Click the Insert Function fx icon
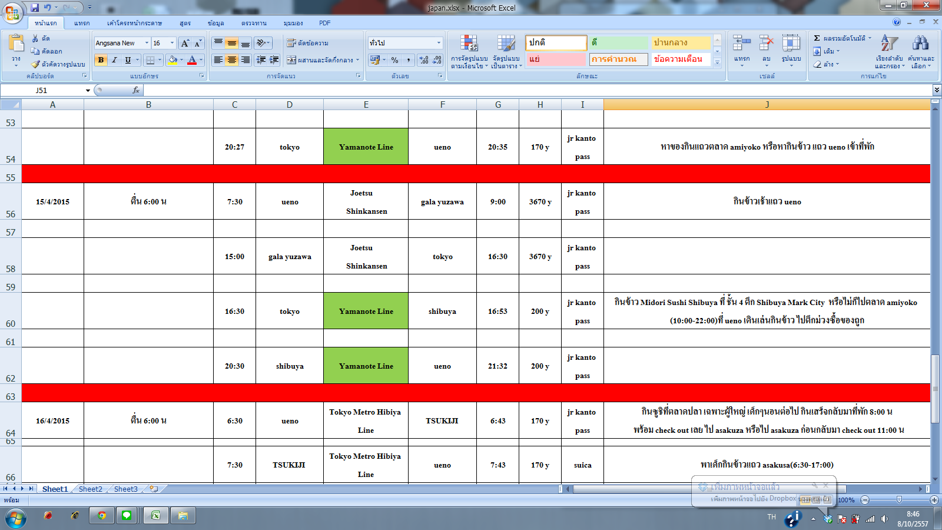This screenshot has height=530, width=942. [136, 90]
